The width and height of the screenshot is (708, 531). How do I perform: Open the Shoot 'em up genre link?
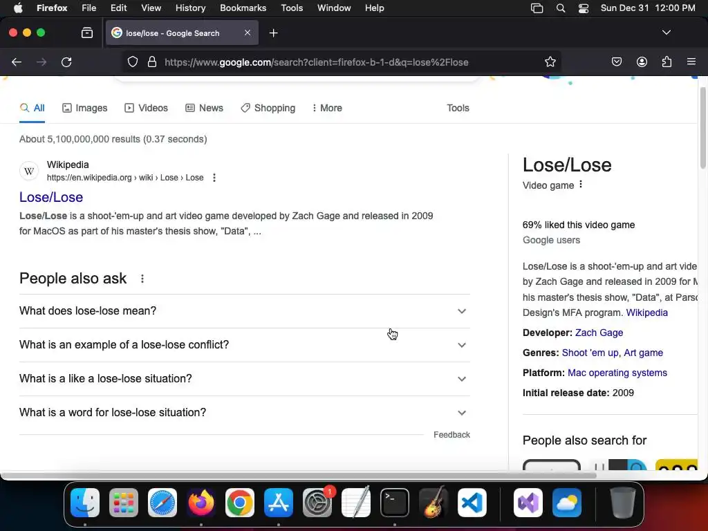[x=590, y=353]
